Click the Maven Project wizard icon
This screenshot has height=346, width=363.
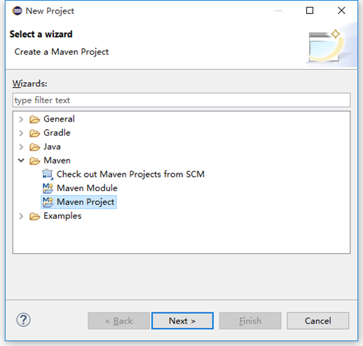[x=48, y=202]
